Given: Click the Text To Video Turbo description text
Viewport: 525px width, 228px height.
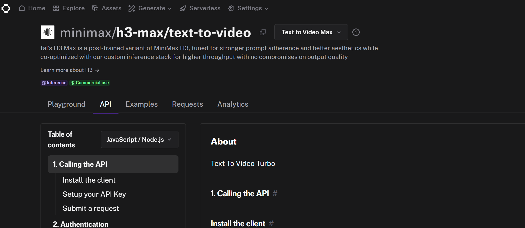Looking at the screenshot, I should 243,163.
